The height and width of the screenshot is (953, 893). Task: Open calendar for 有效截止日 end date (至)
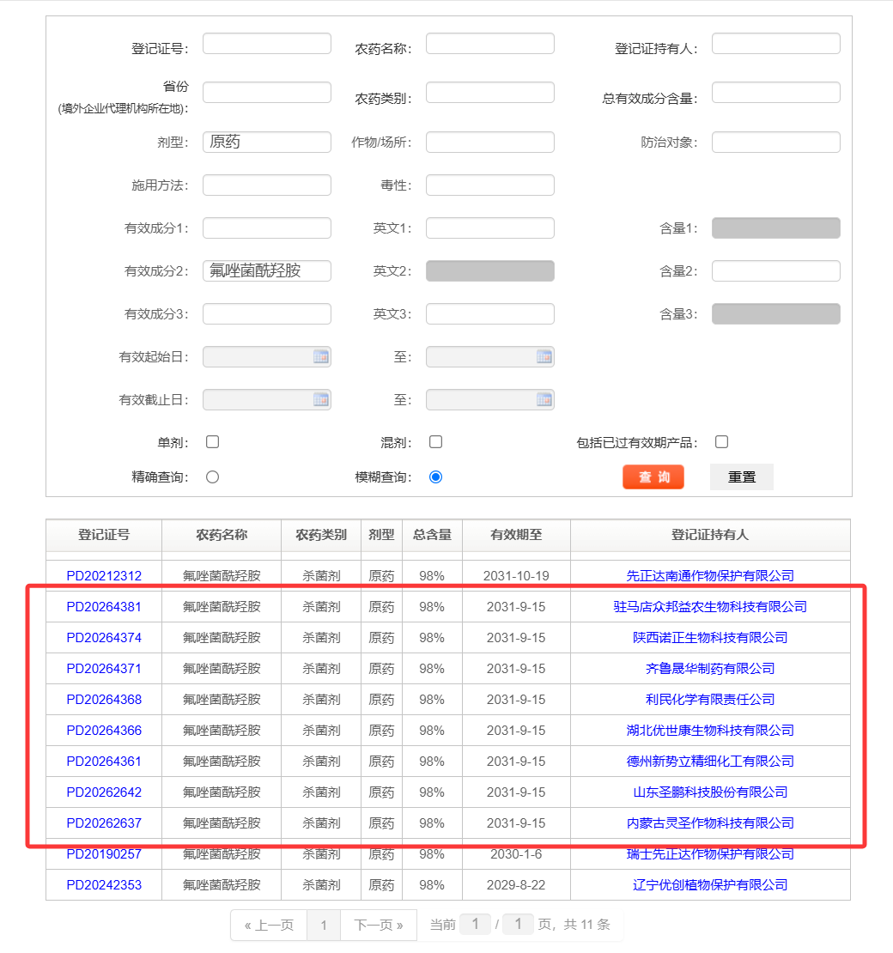pyautogui.click(x=544, y=400)
